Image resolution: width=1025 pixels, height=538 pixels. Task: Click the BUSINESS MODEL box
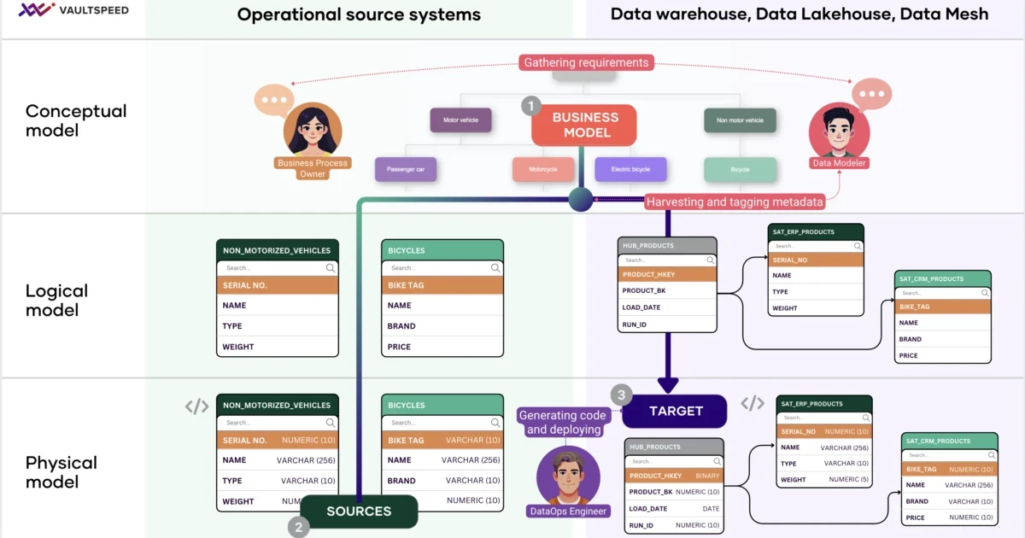click(584, 126)
